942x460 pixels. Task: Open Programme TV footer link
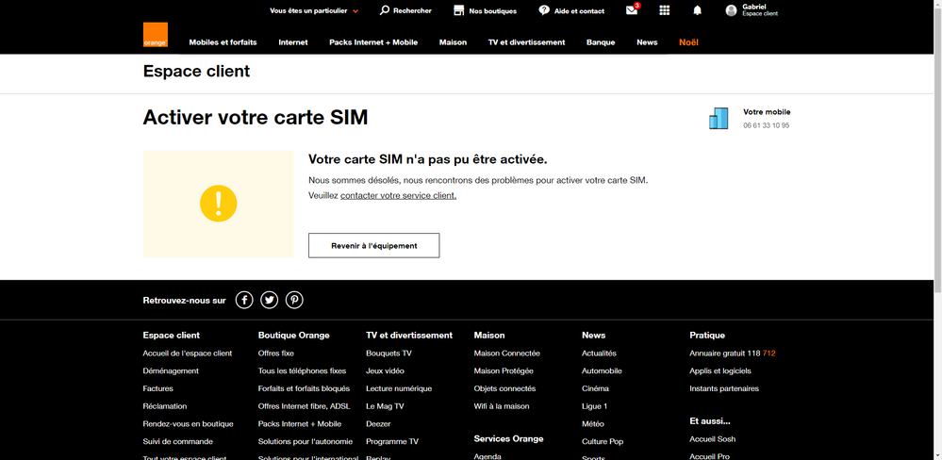[x=392, y=441]
